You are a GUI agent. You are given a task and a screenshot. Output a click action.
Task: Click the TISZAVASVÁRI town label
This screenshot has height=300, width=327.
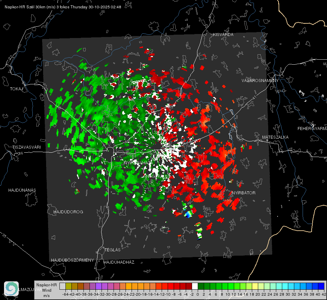tap(26, 147)
